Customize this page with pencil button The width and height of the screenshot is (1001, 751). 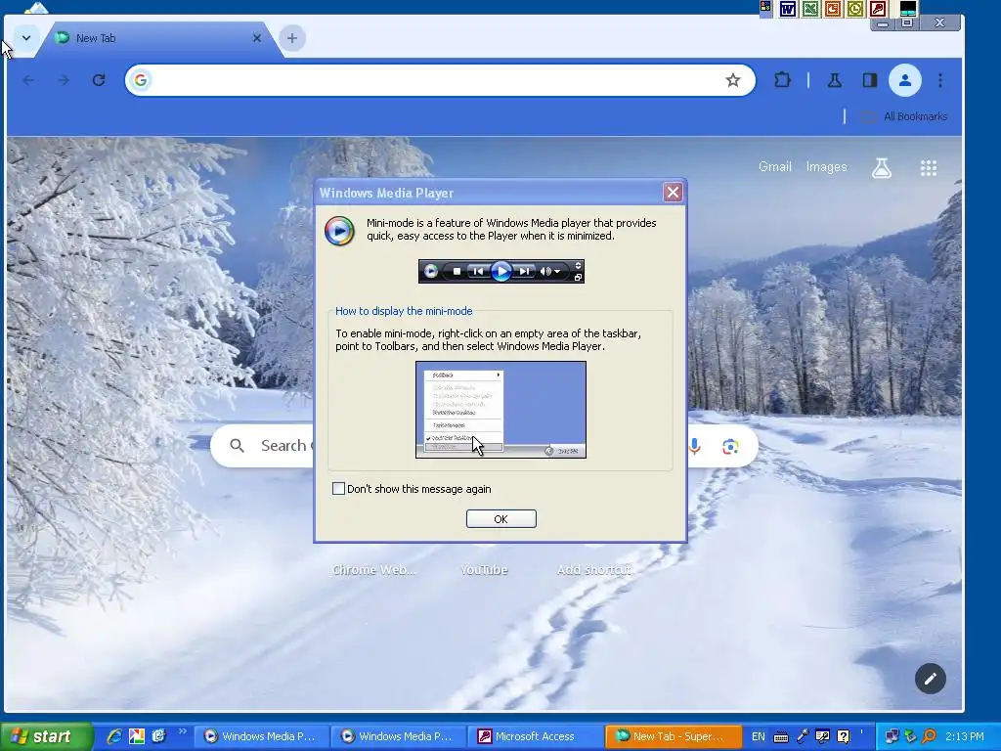pos(931,679)
